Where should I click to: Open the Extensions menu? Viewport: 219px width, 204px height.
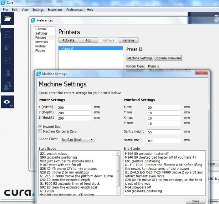55,10
